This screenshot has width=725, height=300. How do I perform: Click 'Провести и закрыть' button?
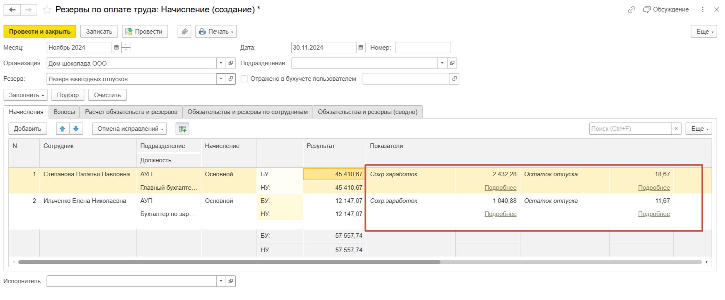pyautogui.click(x=40, y=32)
